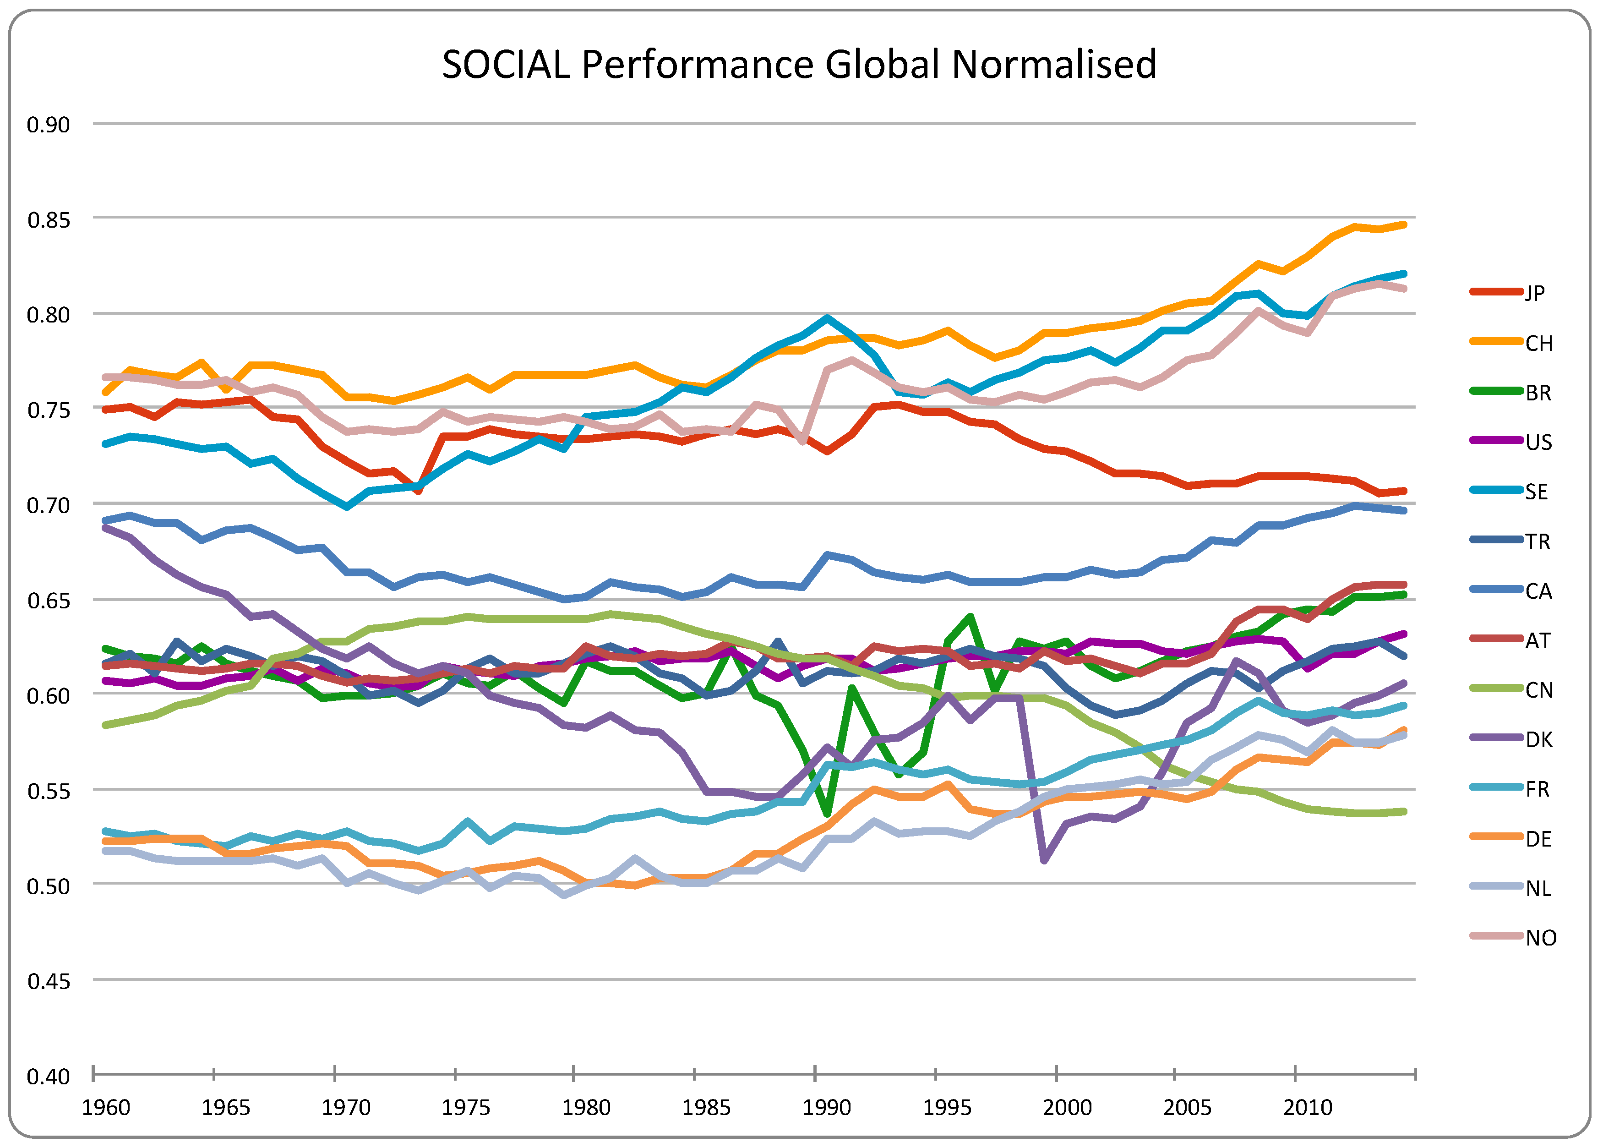Click the CA legend color swatch
Image resolution: width=1603 pixels, height=1148 pixels.
pos(1495,590)
